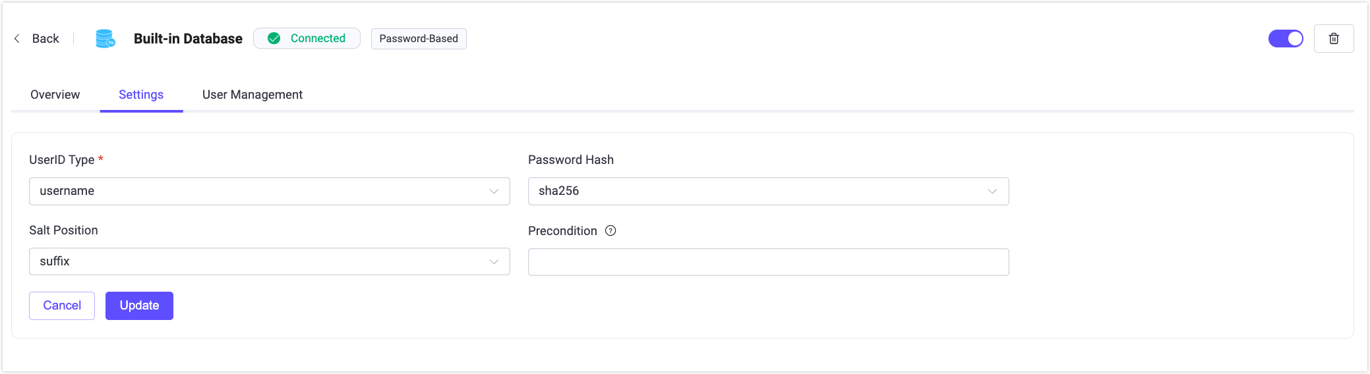Click the Precondition field label
Screen dimensions: 1370x374
[562, 231]
